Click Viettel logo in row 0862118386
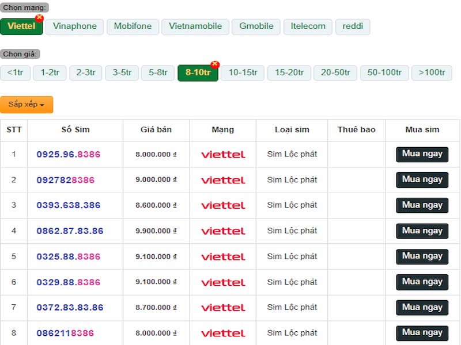Screen dimensions: 461x345 (x=223, y=333)
